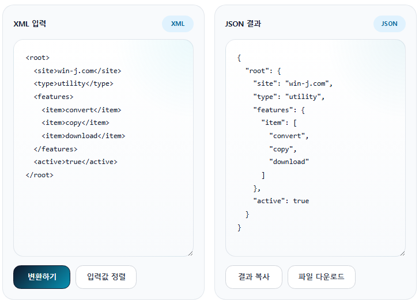419x305 pixels.
Task: Click the "copy" array value
Action: click(x=283, y=148)
